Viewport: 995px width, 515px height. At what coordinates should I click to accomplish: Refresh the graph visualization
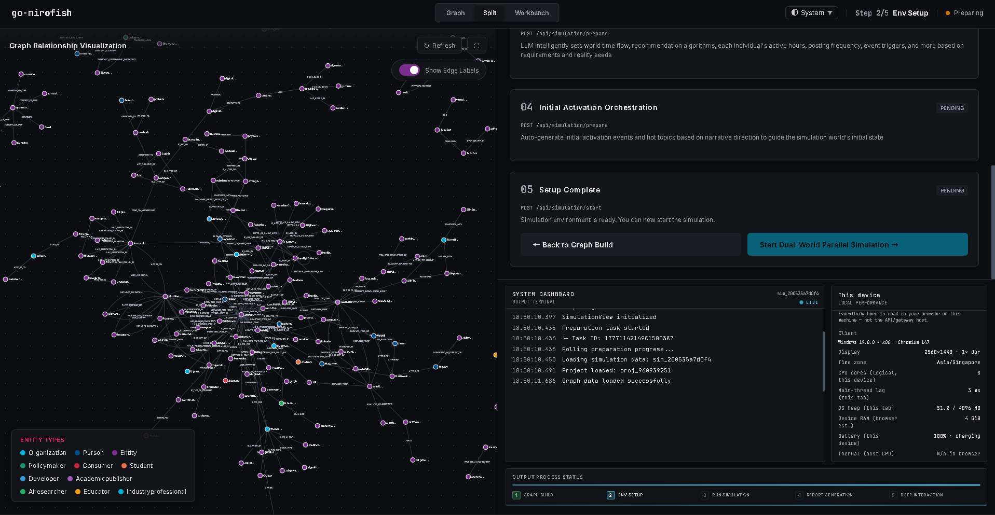tap(439, 46)
